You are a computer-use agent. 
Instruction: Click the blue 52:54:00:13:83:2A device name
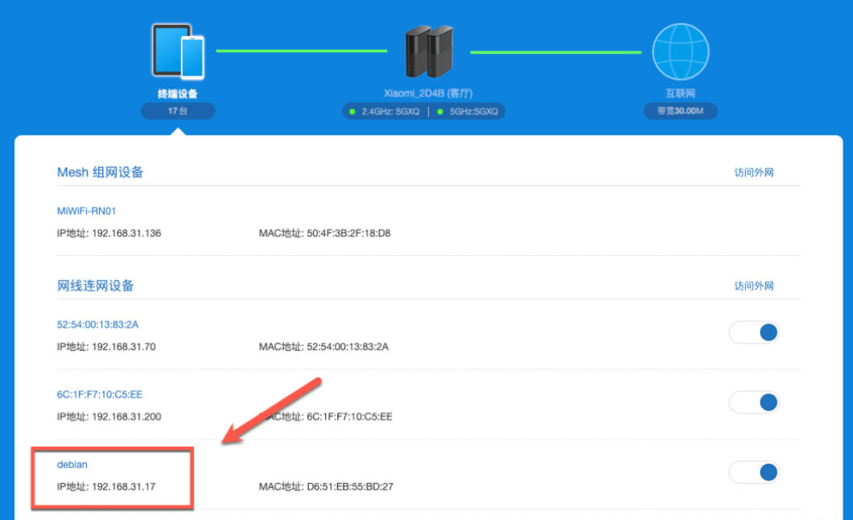coord(98,324)
